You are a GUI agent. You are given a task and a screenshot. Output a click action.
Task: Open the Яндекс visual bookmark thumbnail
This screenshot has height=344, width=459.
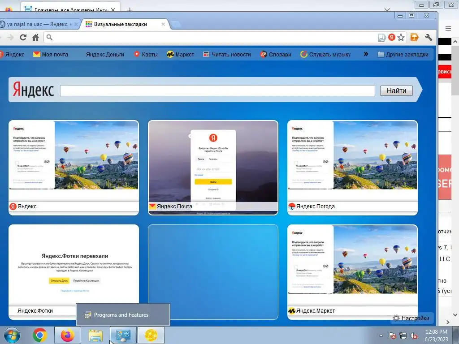[x=74, y=168]
